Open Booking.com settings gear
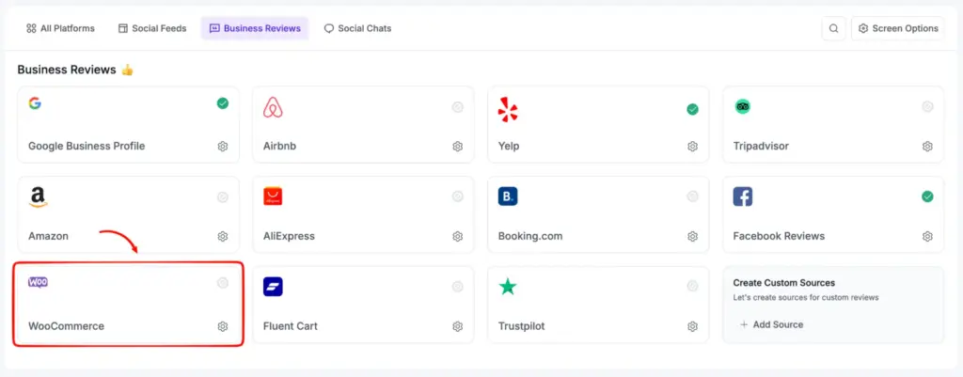This screenshot has width=963, height=377. (693, 236)
